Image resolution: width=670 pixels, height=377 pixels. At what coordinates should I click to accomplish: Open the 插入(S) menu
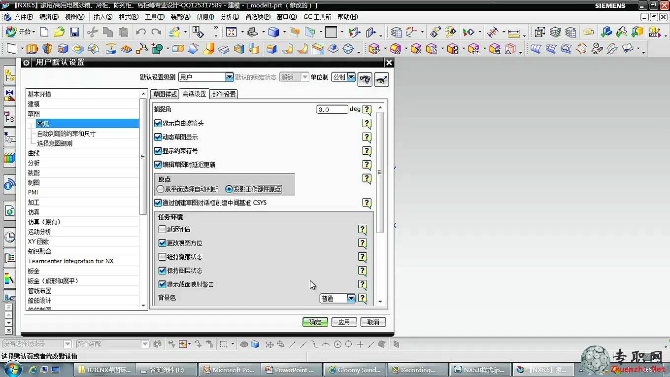[103, 17]
